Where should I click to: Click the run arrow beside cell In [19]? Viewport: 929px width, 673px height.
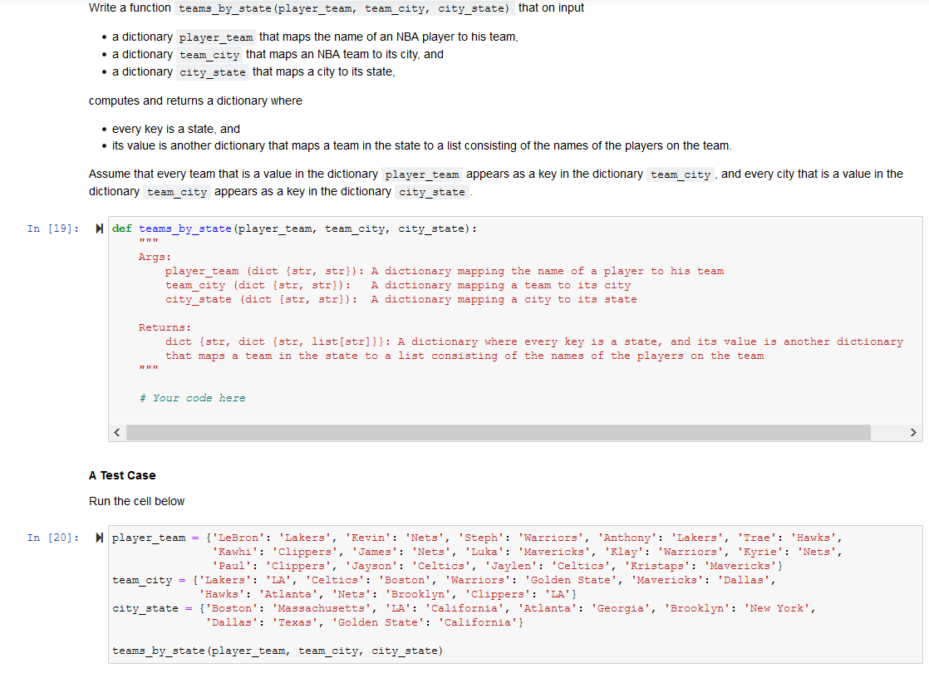pos(99,228)
